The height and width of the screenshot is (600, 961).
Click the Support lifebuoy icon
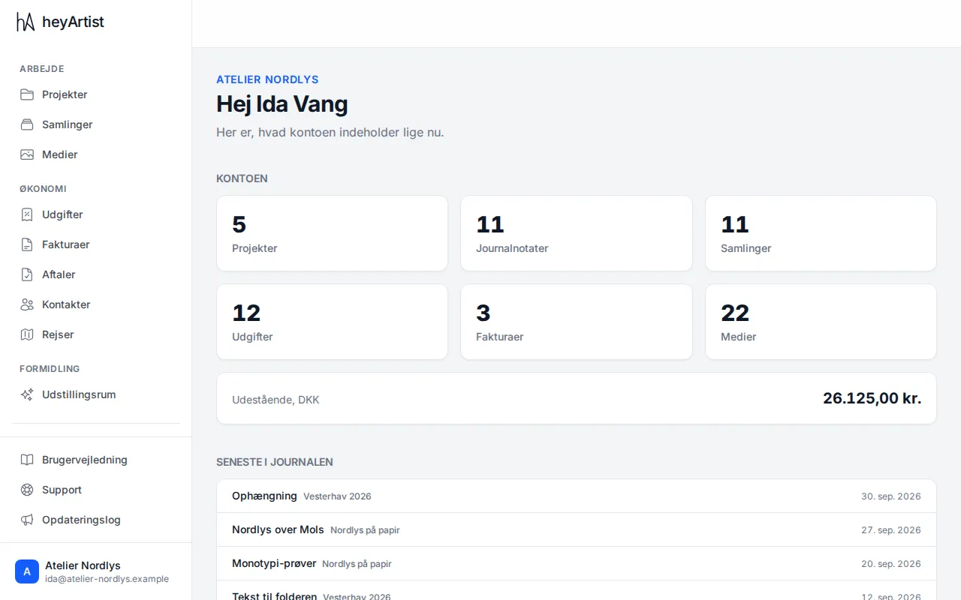[27, 490]
